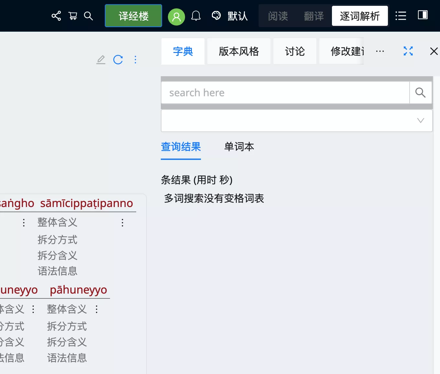Viewport: 440px width, 374px height.
Task: Switch to 版本风格 tab
Action: 239,51
